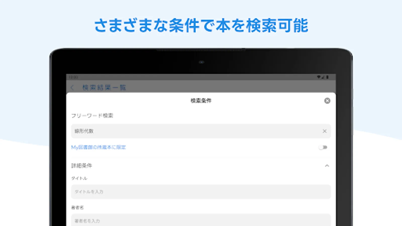Click the 検索結果一覧 page title
Image resolution: width=402 pixels, height=226 pixels.
(x=104, y=88)
